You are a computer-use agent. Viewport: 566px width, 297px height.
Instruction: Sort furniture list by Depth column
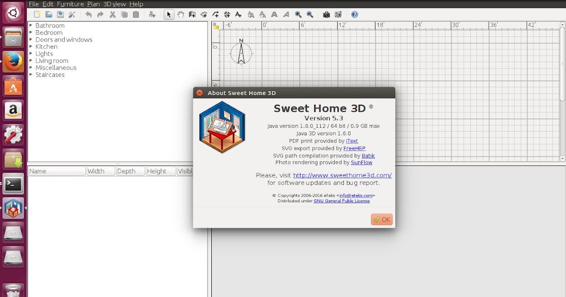[x=131, y=171]
